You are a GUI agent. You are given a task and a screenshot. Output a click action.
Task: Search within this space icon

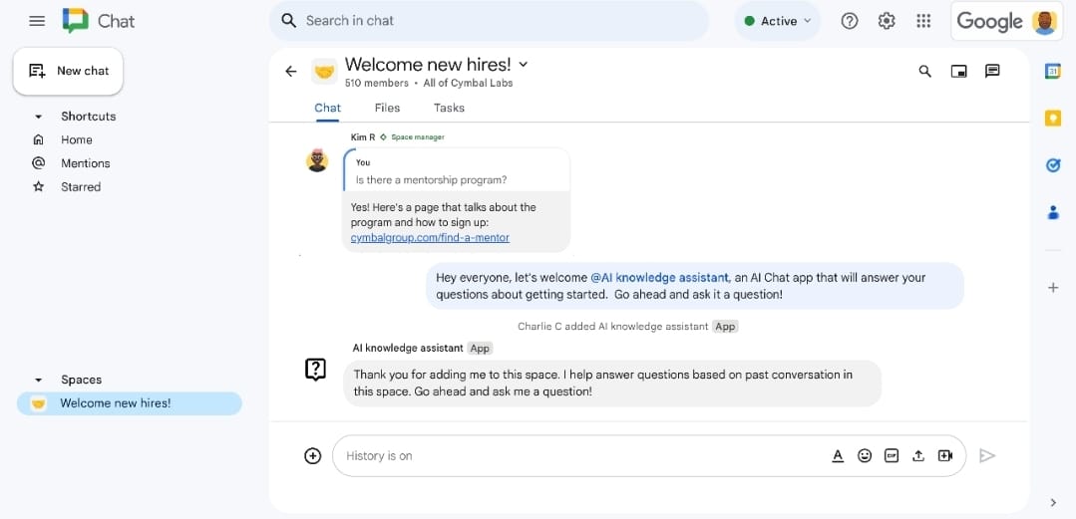924,71
